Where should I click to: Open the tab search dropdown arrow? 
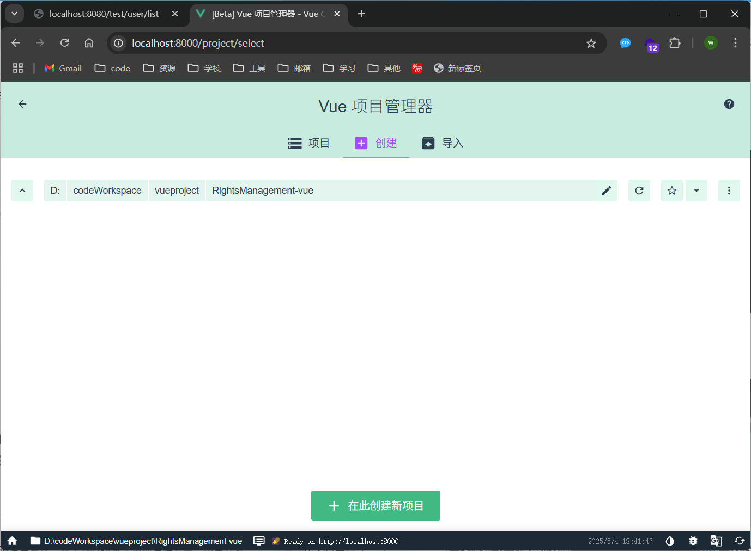pos(14,14)
